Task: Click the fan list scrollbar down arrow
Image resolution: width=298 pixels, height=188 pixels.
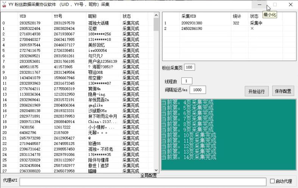Action: point(156,170)
